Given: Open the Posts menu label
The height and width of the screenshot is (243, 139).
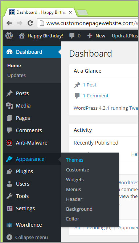Looking at the screenshot, I should [x=22, y=93].
